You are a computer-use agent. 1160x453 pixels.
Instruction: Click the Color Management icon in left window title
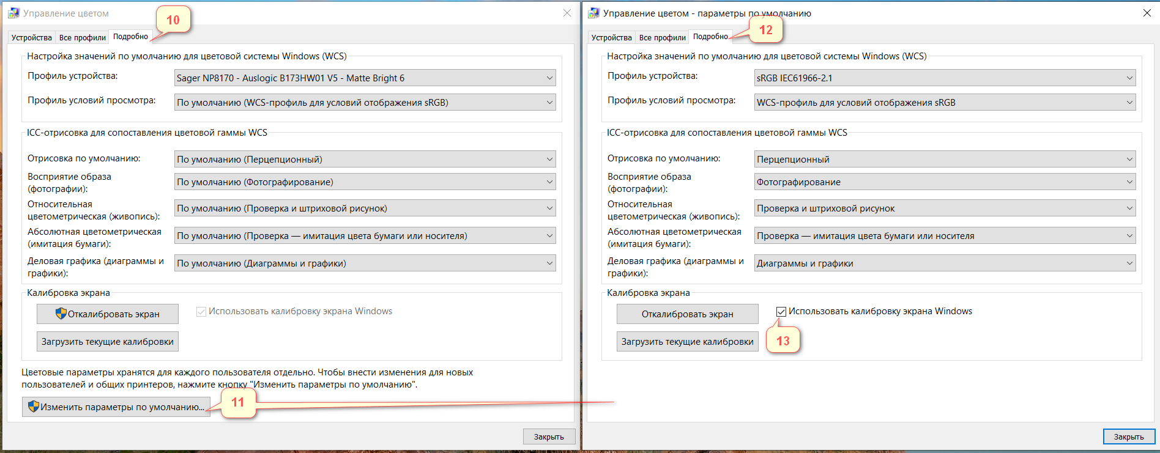tap(13, 13)
